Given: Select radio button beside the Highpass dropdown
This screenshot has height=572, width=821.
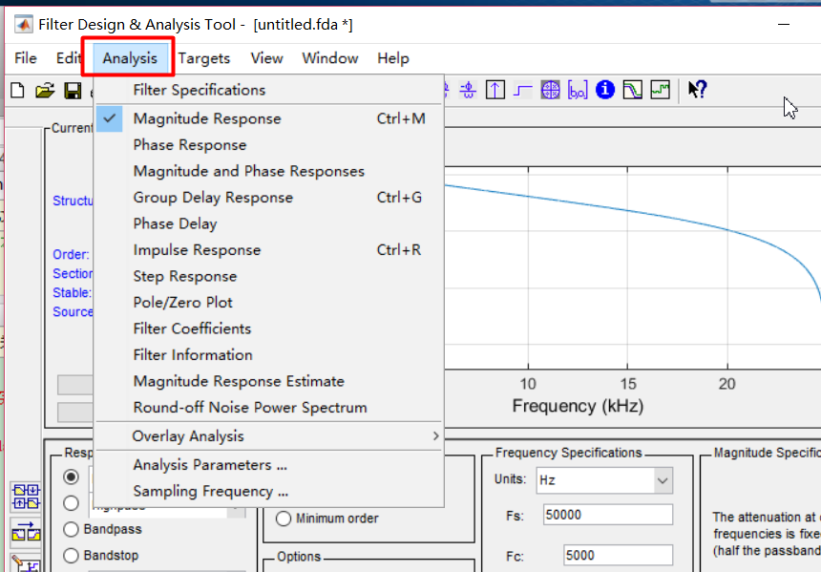Looking at the screenshot, I should point(72,503).
